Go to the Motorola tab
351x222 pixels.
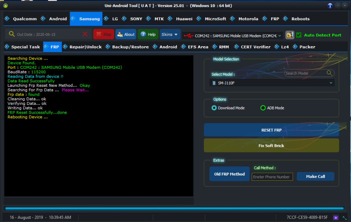pos(245,19)
